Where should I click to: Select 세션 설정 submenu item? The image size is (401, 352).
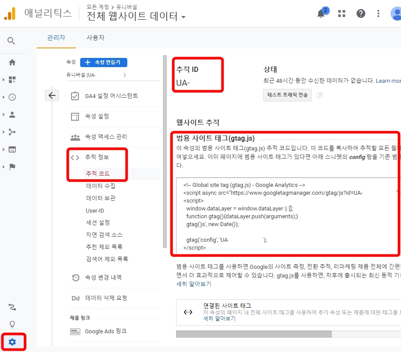98,223
